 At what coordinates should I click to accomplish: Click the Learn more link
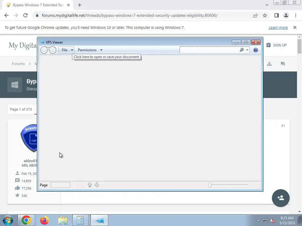point(278,27)
